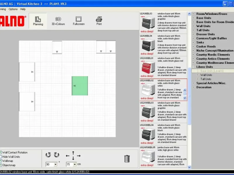Move selected unit right with arrow
Viewport: 234px width, 175px height.
79,156
